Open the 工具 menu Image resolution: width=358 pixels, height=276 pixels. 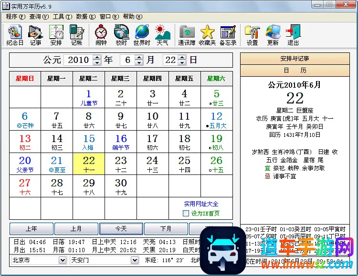62,16
